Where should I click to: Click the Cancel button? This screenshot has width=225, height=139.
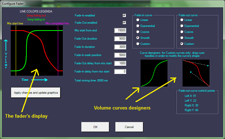click(129, 127)
